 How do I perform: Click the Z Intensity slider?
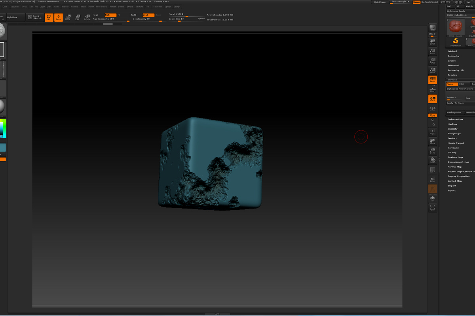point(146,19)
